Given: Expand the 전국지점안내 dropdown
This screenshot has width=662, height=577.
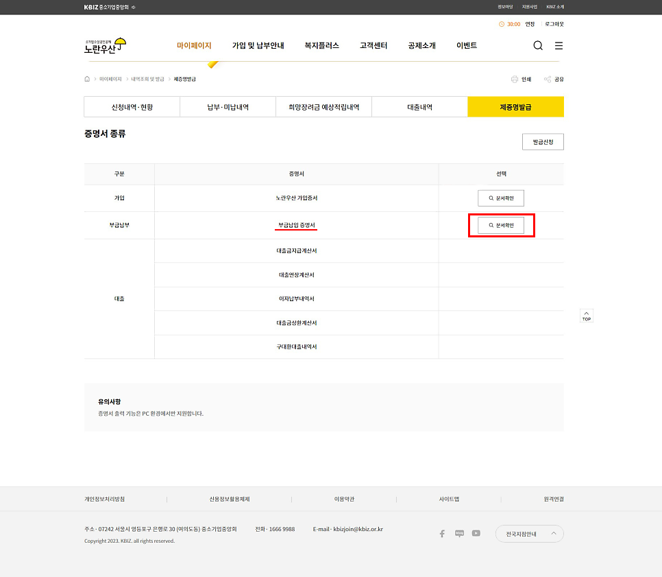Looking at the screenshot, I should click(530, 534).
